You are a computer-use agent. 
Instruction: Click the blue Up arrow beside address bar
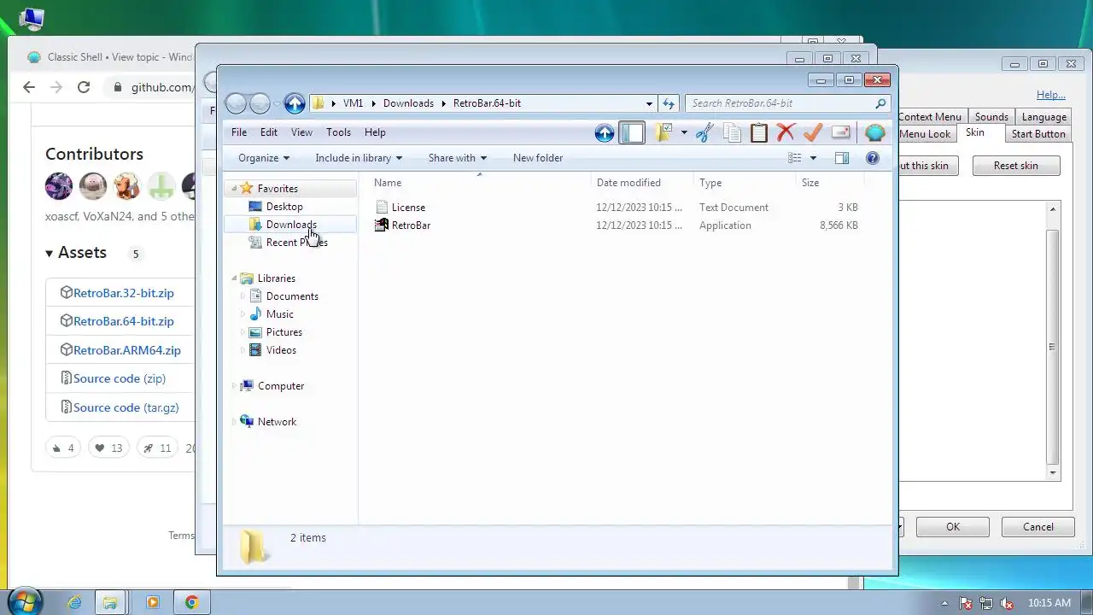point(295,103)
